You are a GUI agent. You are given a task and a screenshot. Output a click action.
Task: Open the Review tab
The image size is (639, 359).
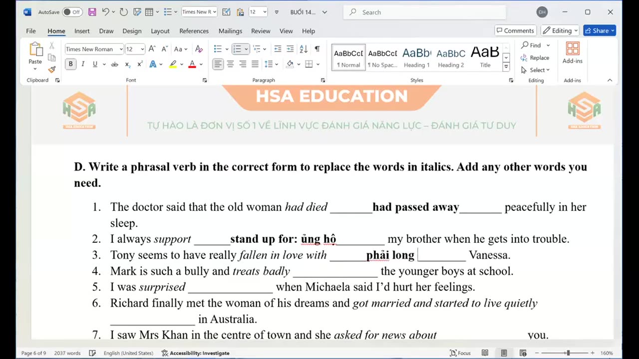point(261,31)
